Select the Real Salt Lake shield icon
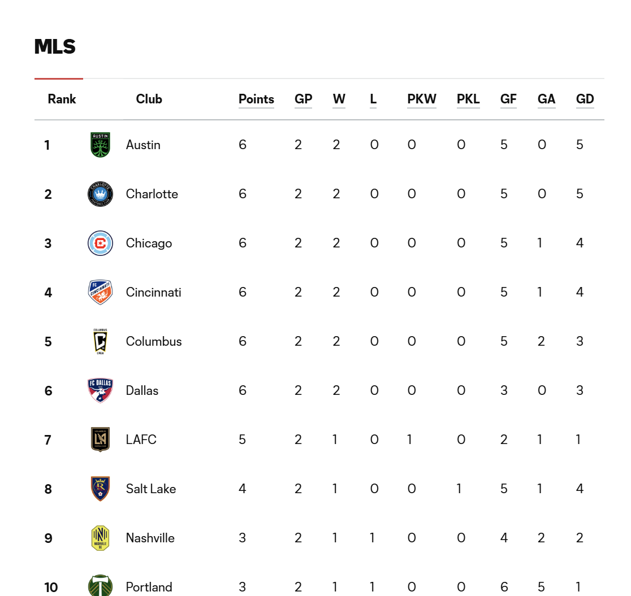The width and height of the screenshot is (631, 596). (x=100, y=489)
